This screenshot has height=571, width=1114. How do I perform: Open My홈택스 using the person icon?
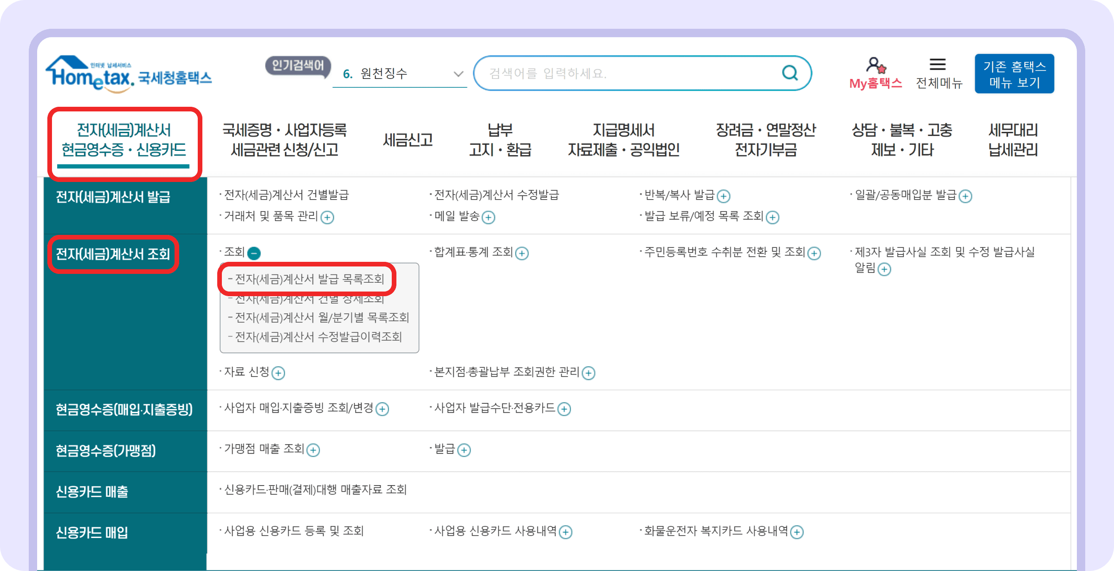874,65
